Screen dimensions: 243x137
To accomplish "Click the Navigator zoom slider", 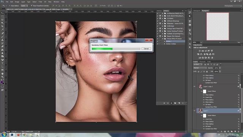I will pos(220,42).
